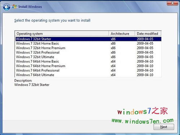This screenshot has height=135, width=180.
Task: Select Windows 7 32bit Home Basic
Action: [x=88, y=44]
